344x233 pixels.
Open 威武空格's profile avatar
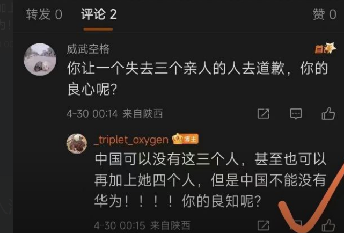[40, 60]
